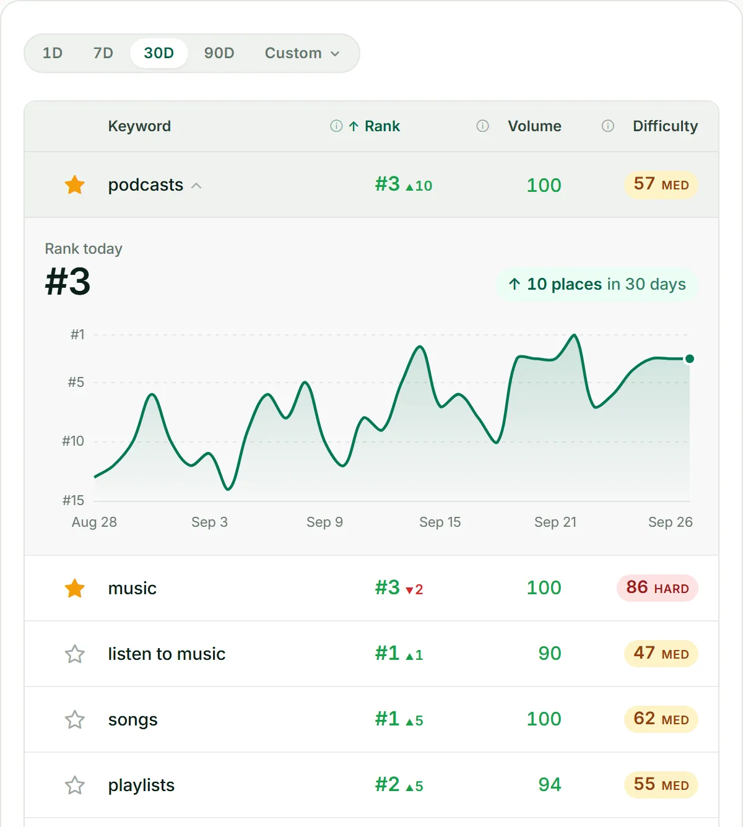The image size is (743, 827).
Task: Click the 47 MED difficulty badge
Action: tap(661, 654)
